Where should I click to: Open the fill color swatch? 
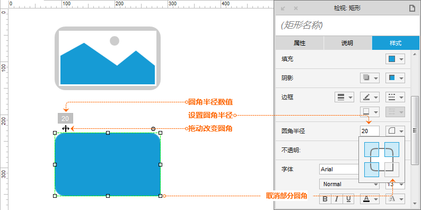[395, 59]
